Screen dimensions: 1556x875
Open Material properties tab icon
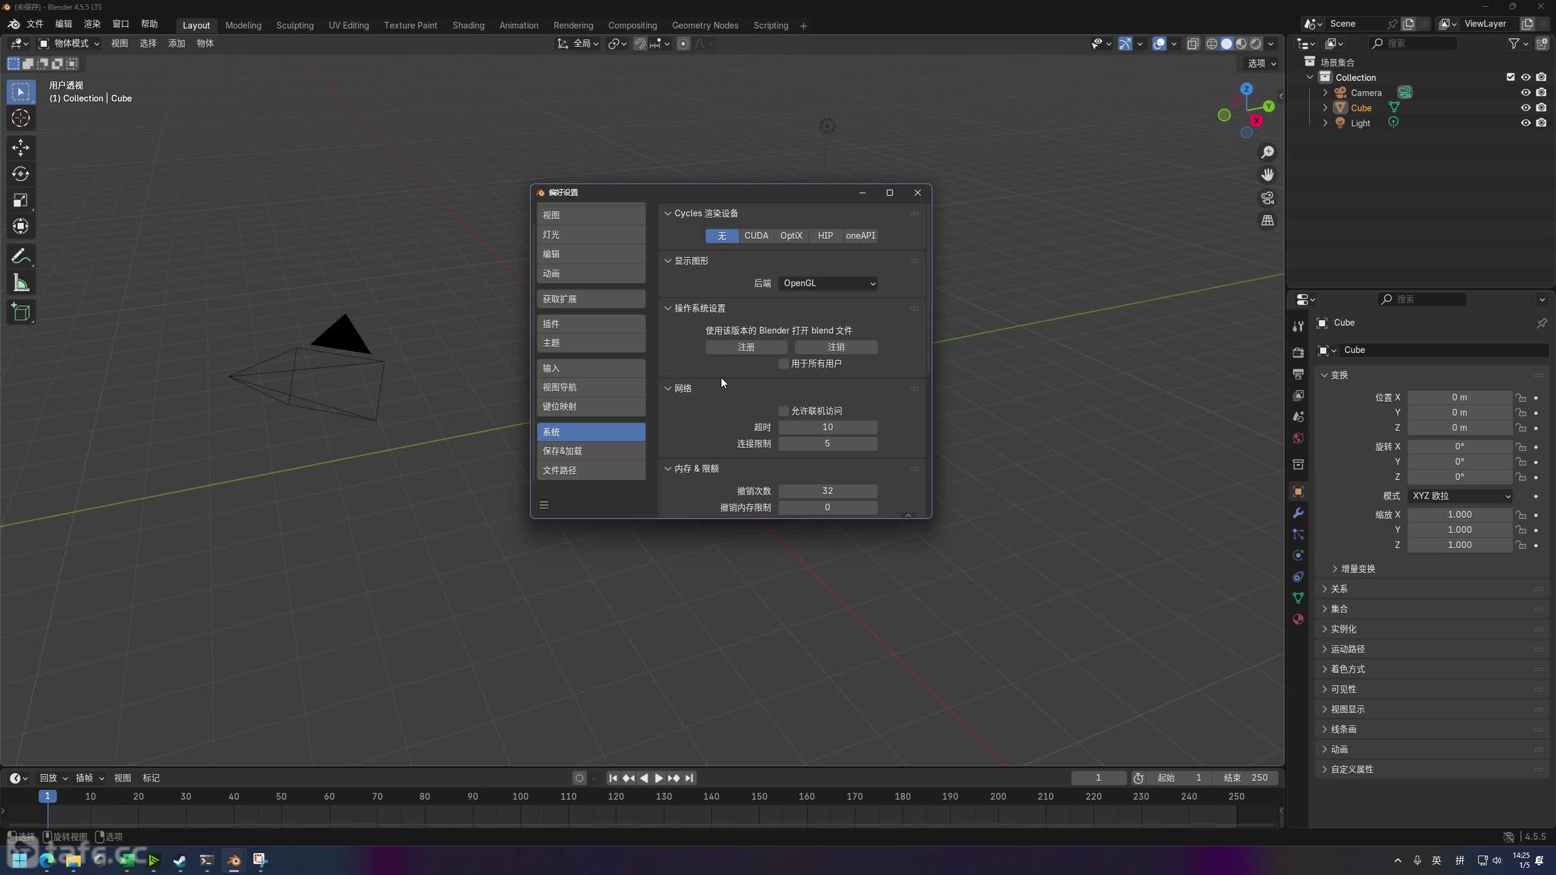pyautogui.click(x=1298, y=619)
